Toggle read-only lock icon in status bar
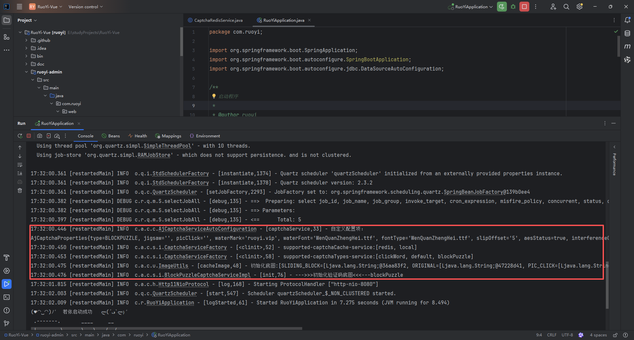The width and height of the screenshot is (634, 340). [615, 335]
